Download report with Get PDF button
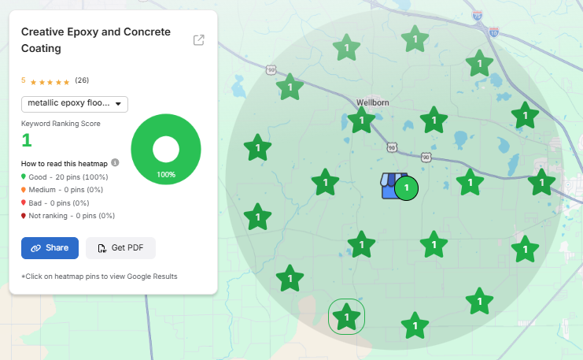 coord(120,248)
